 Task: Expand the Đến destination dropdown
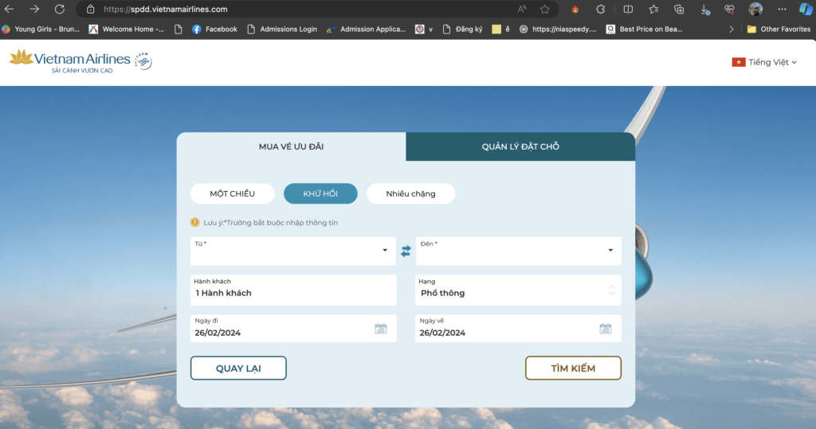(x=518, y=252)
